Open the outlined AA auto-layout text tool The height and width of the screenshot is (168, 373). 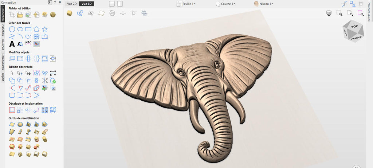point(20,44)
